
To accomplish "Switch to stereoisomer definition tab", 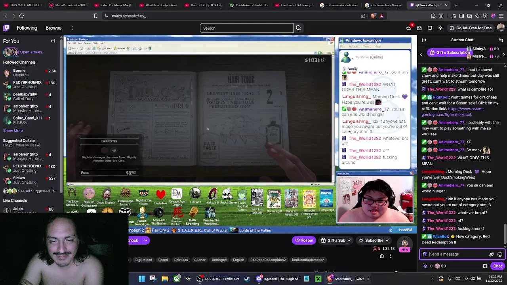I will 339,5.
